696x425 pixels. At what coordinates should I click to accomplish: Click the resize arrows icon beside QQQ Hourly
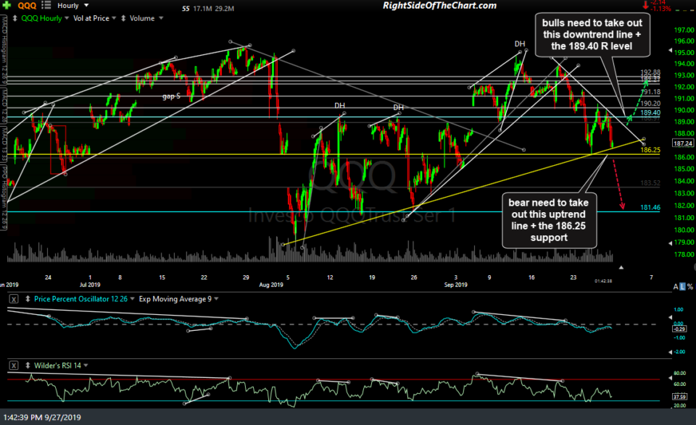click(x=14, y=18)
